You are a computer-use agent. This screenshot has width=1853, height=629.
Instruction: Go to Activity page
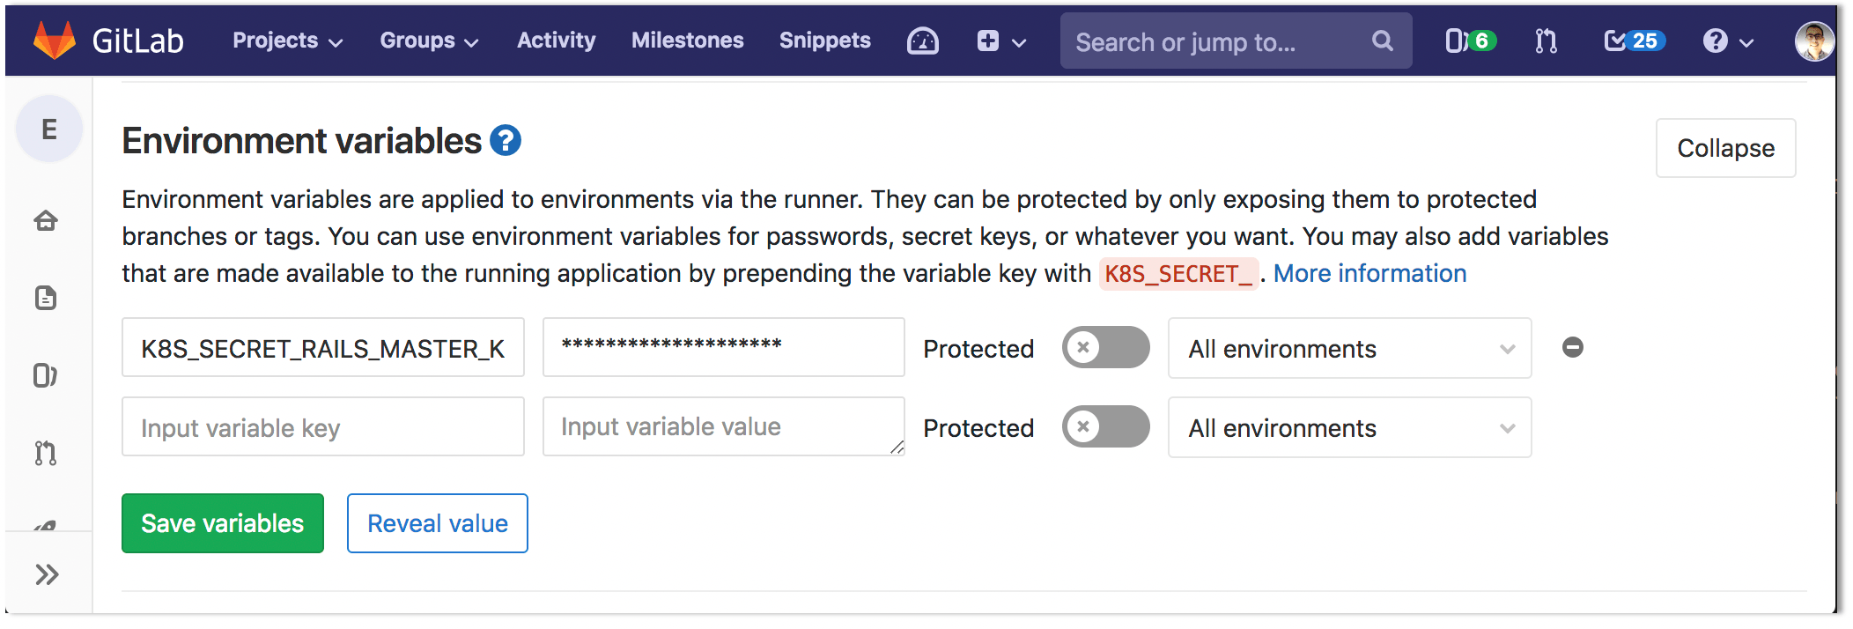[x=556, y=41]
